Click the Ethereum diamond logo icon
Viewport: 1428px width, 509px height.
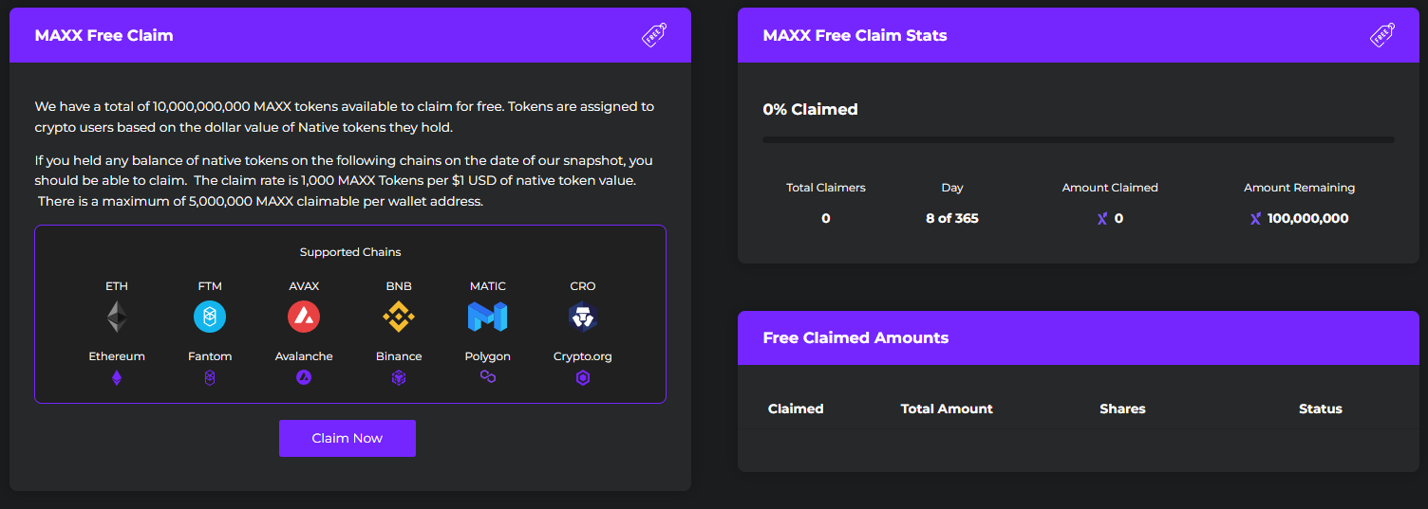(x=117, y=317)
